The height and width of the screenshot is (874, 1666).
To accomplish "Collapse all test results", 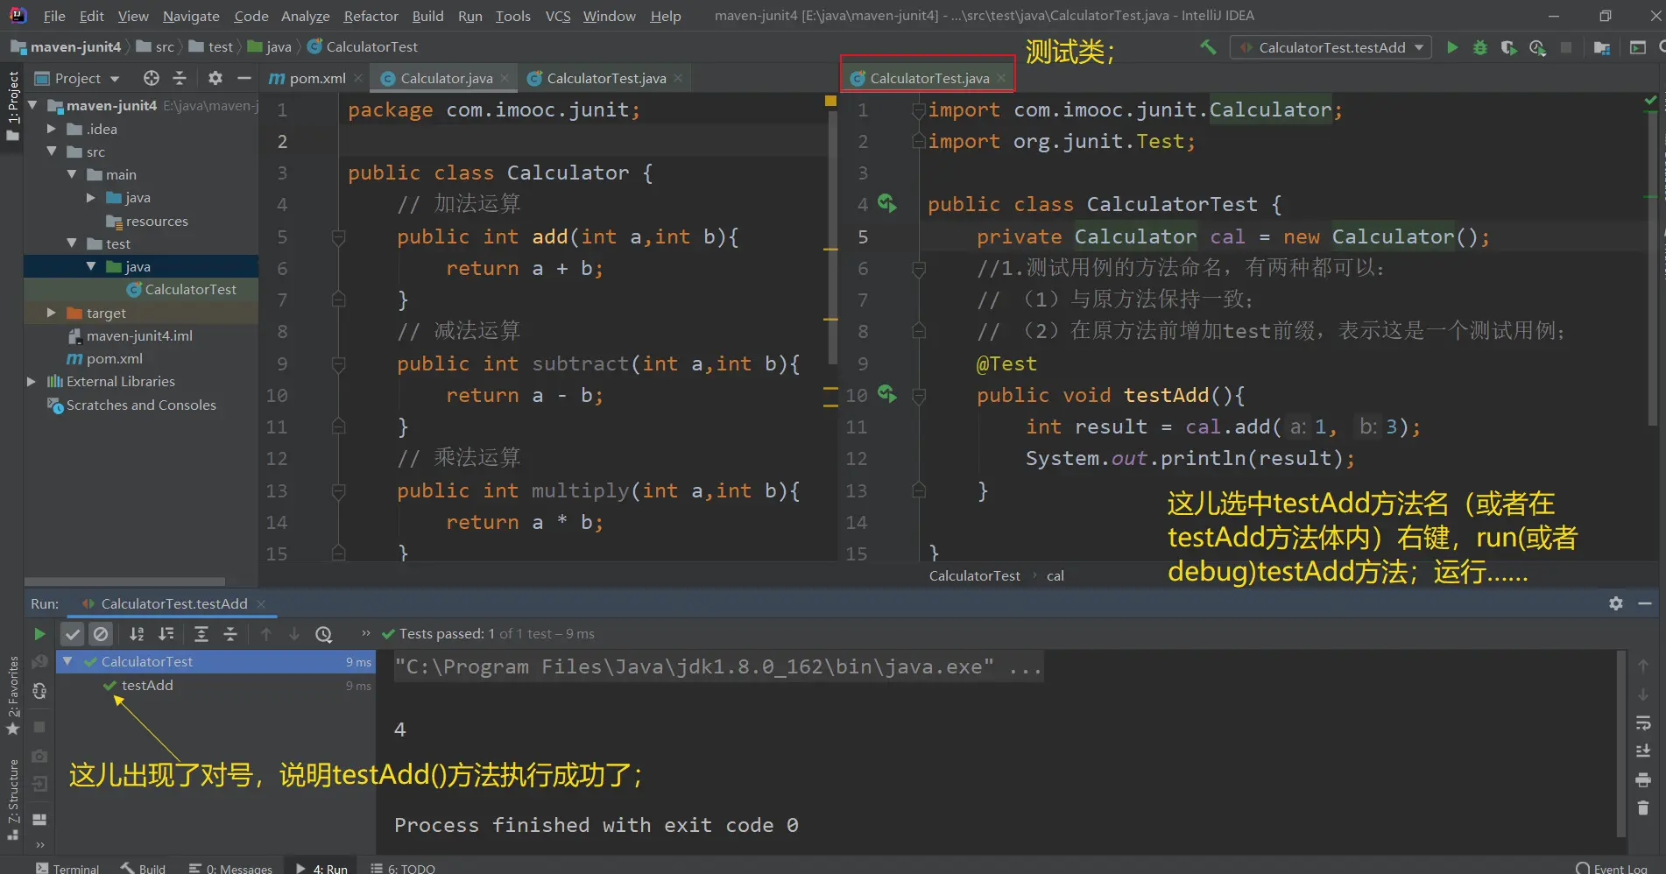I will pos(230,634).
